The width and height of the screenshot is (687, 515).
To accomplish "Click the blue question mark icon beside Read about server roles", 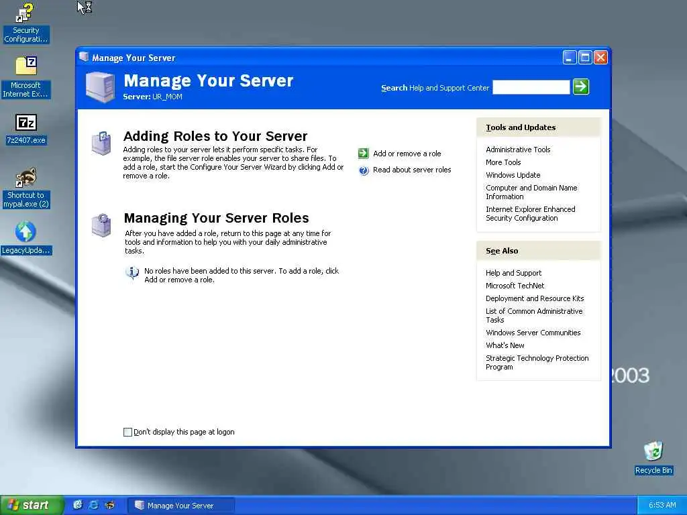I will pos(364,170).
